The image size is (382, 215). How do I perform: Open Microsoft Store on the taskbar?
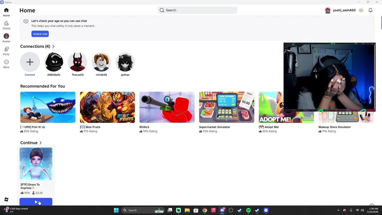tap(196, 210)
